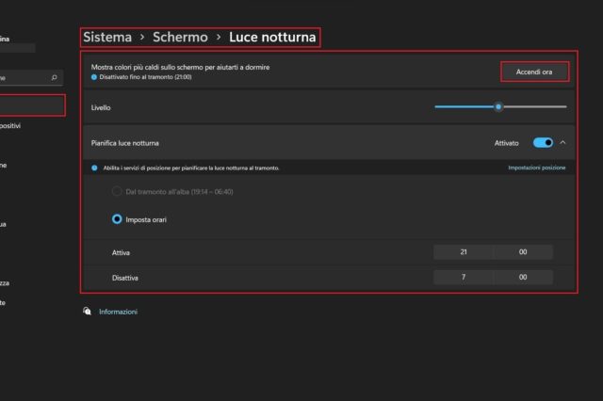Screen dimensions: 603x401
Task: Click the Livello intensity slider handle
Action: pos(498,107)
